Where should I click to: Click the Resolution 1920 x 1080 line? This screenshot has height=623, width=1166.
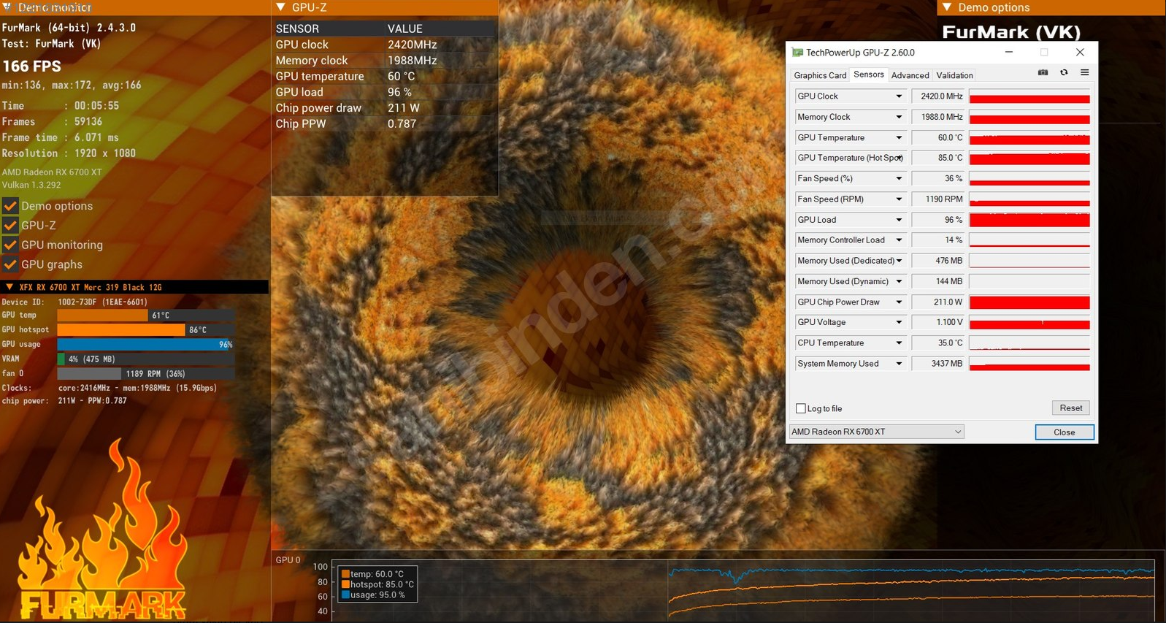tap(69, 153)
